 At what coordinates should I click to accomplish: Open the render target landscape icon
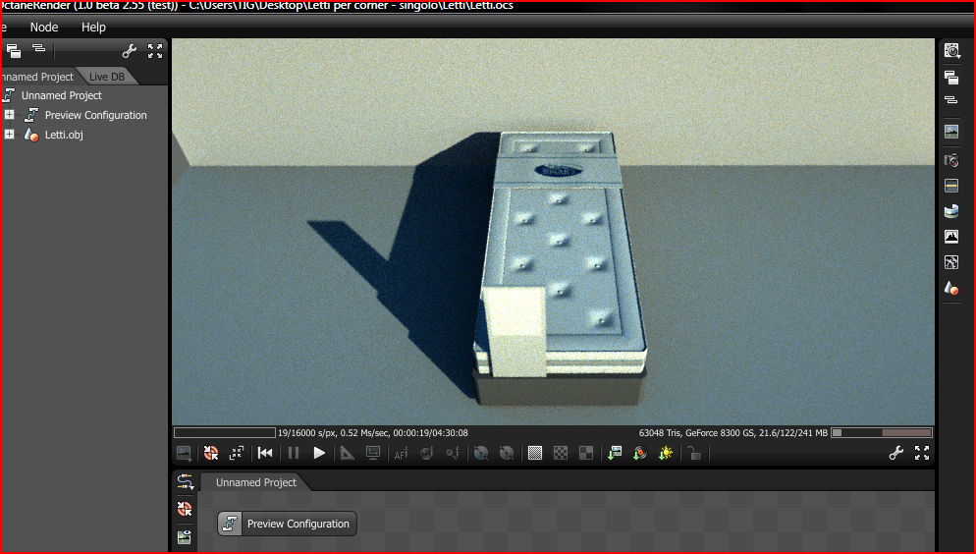[951, 132]
